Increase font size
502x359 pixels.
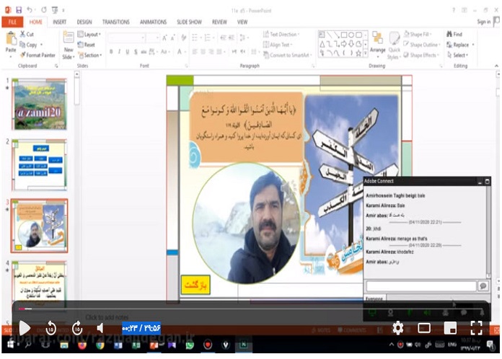[164, 37]
